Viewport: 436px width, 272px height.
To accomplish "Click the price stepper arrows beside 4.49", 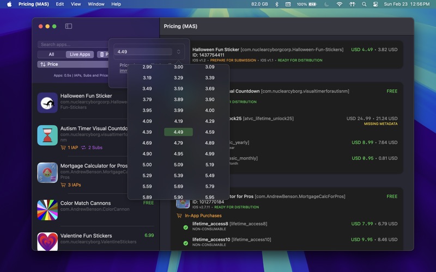I will coord(179,52).
